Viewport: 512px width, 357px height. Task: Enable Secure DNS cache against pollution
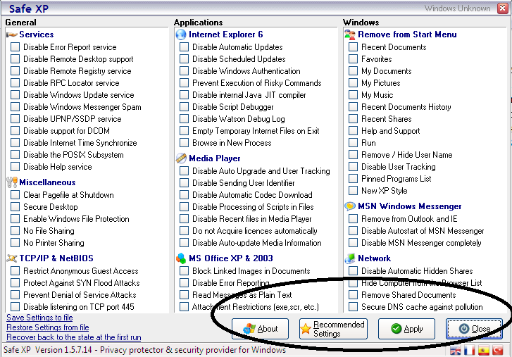click(353, 307)
